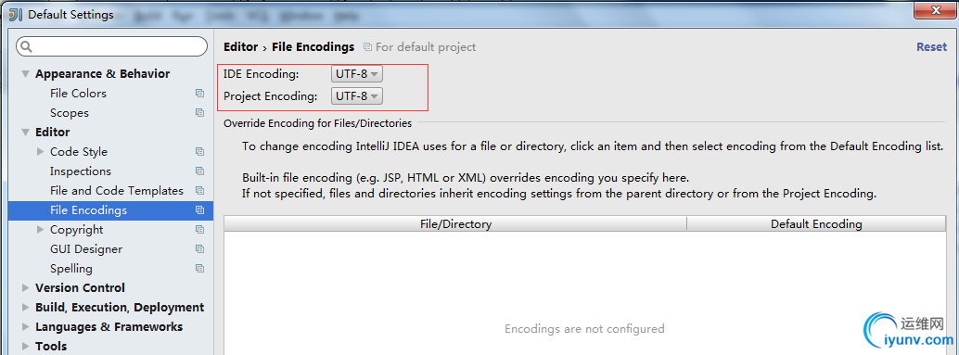Click the copy icon beside Inspections

199,171
